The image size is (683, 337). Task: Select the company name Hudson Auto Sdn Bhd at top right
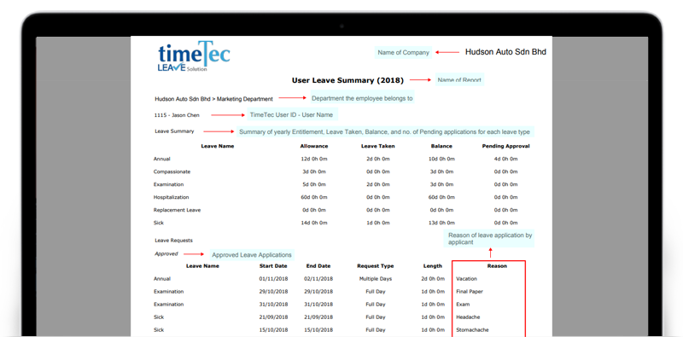505,52
